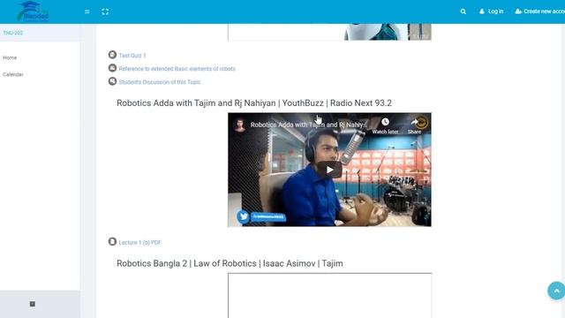Viewport: 565px width, 318px height.
Task: Open TNU-202 course entry in sidebar
Action: pos(13,33)
